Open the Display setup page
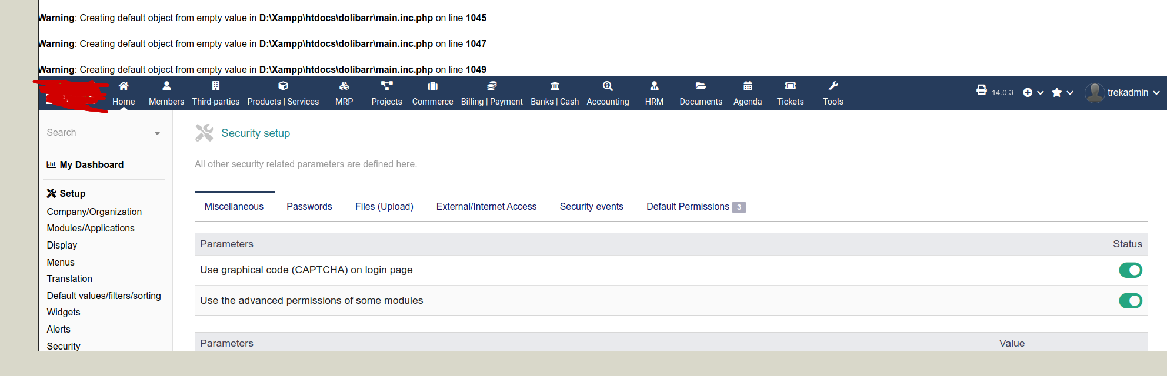 pos(62,245)
